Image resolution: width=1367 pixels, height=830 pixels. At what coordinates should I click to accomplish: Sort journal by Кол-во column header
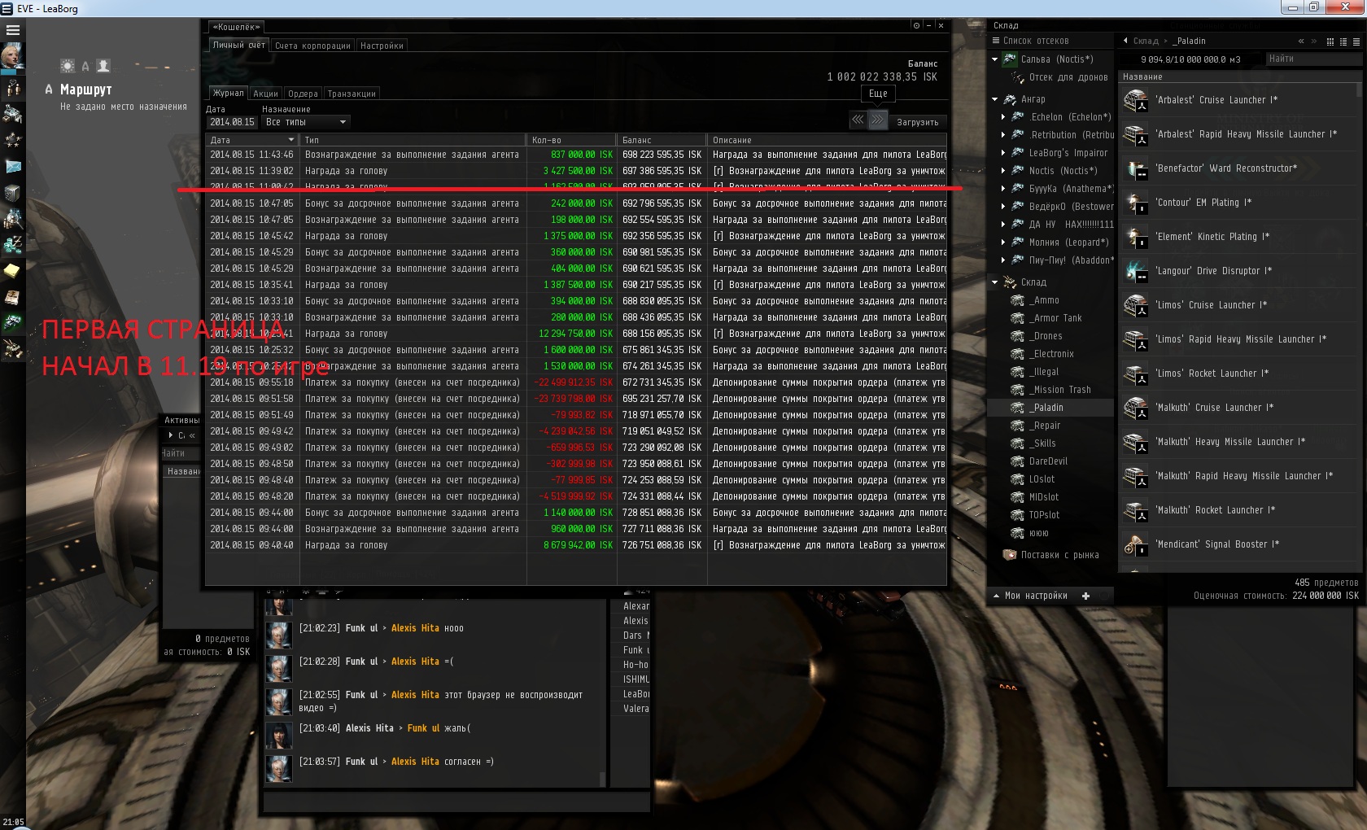coord(571,140)
